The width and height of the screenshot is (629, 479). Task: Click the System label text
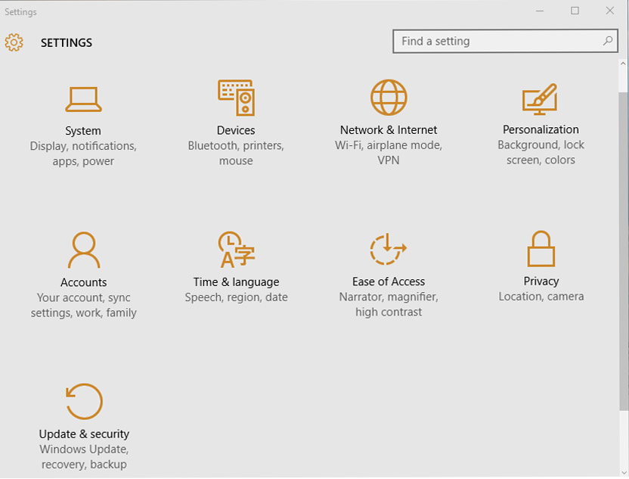point(83,131)
